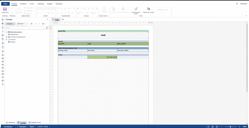Open the Действия dropdown
Image resolution: width=249 pixels, height=128 pixels.
coord(21,24)
